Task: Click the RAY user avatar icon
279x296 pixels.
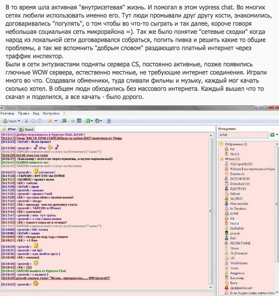Action: pyautogui.click(x=227, y=238)
